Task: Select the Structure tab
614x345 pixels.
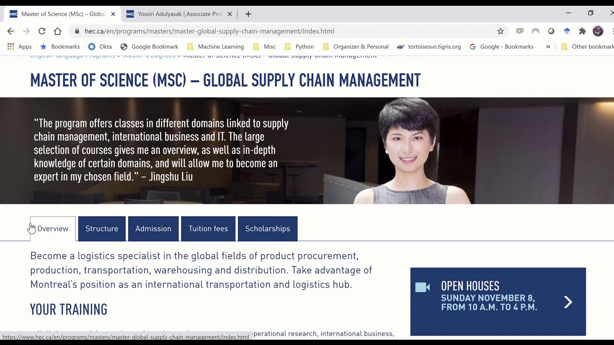Action: pyautogui.click(x=102, y=229)
